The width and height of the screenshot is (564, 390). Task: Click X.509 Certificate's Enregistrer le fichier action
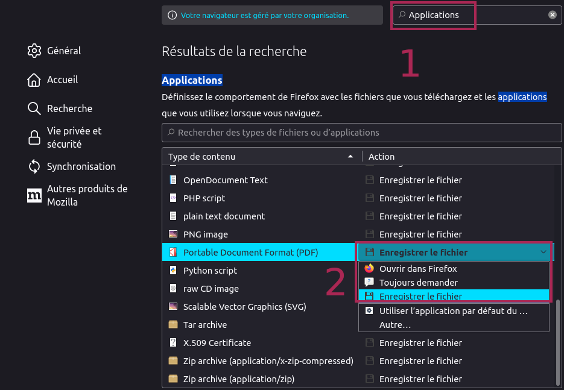pos(420,342)
